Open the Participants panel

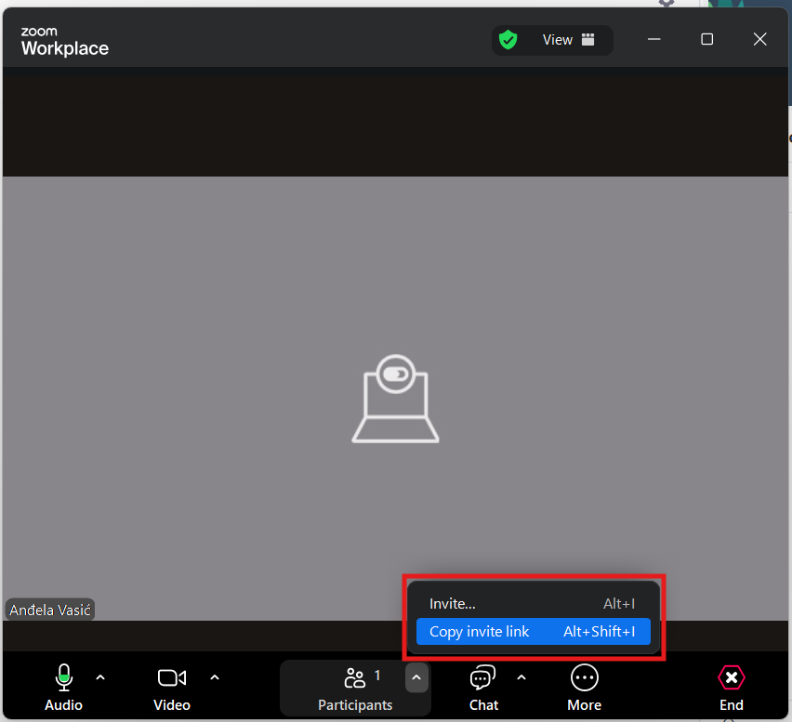click(354, 688)
